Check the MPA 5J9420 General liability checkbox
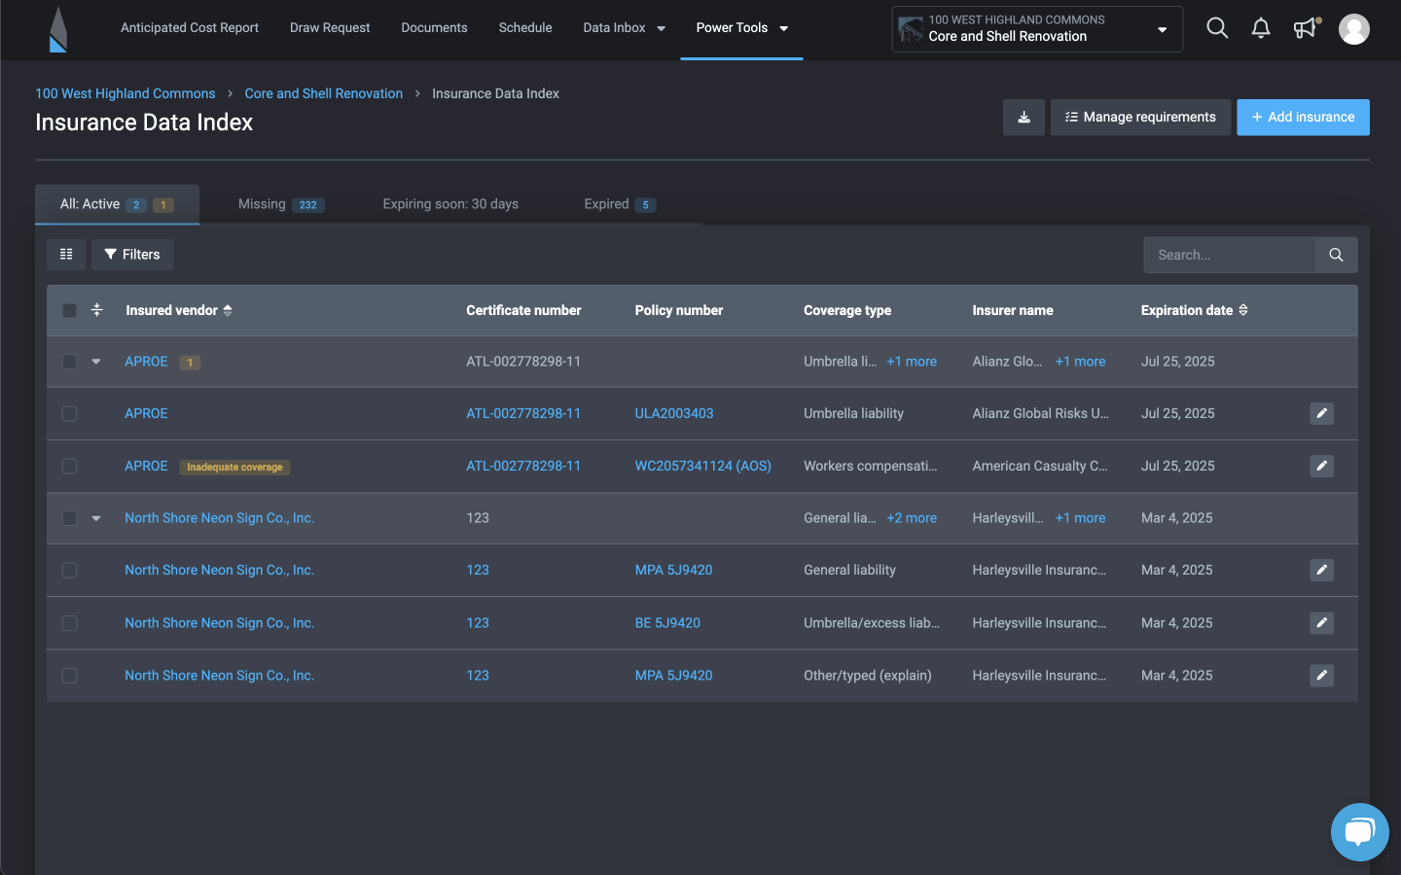The image size is (1401, 875). (69, 570)
